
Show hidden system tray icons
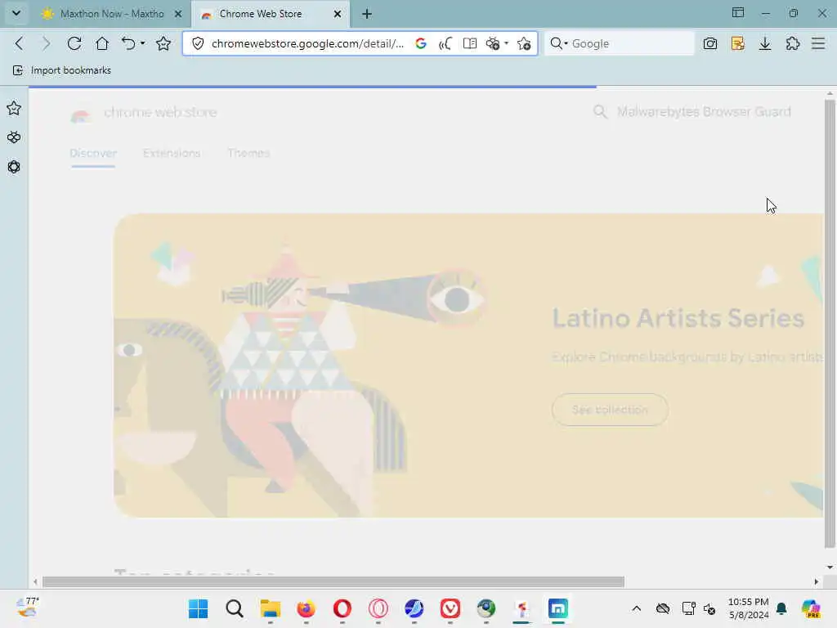coord(636,608)
